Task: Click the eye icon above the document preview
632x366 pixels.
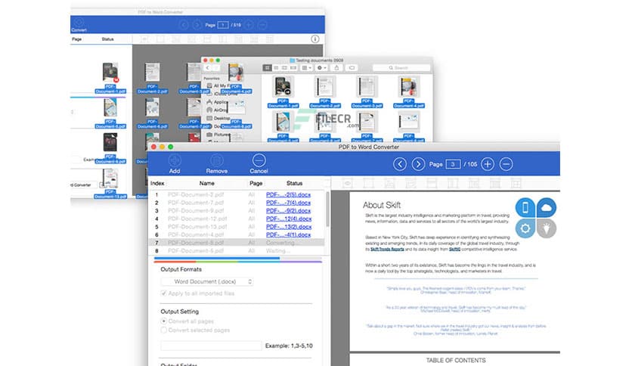Action: (348, 184)
